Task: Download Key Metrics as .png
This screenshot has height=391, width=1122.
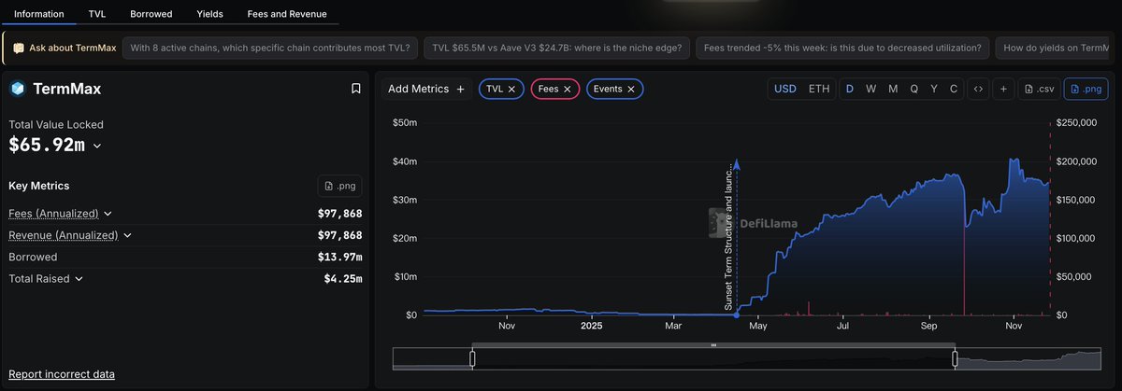Action: pos(339,186)
